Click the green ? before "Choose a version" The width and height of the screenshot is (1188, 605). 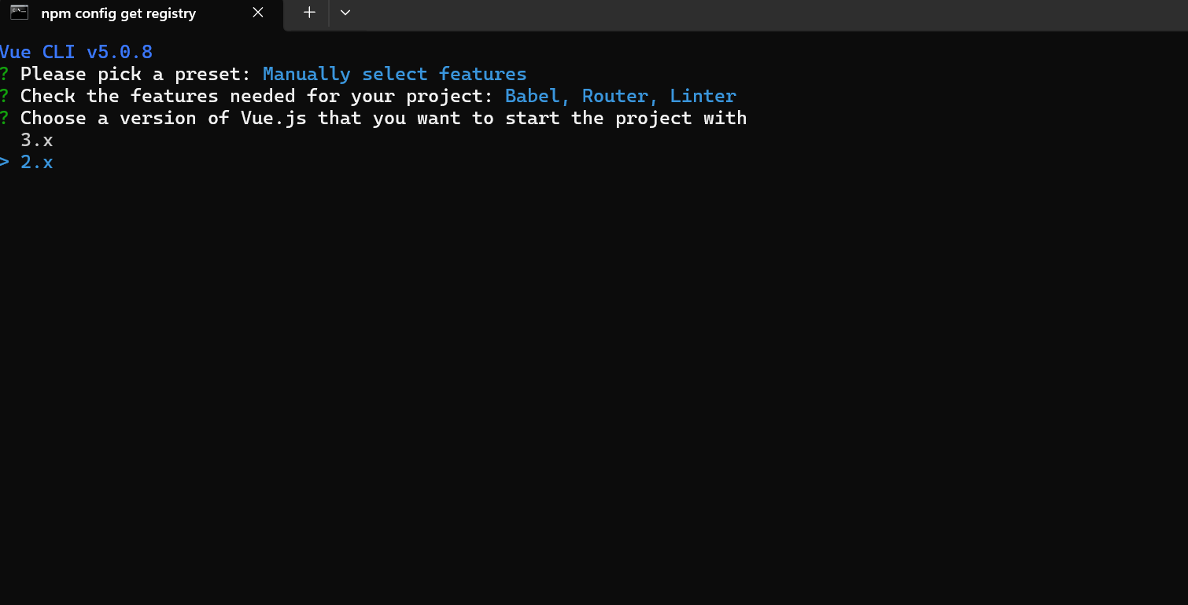click(x=5, y=119)
